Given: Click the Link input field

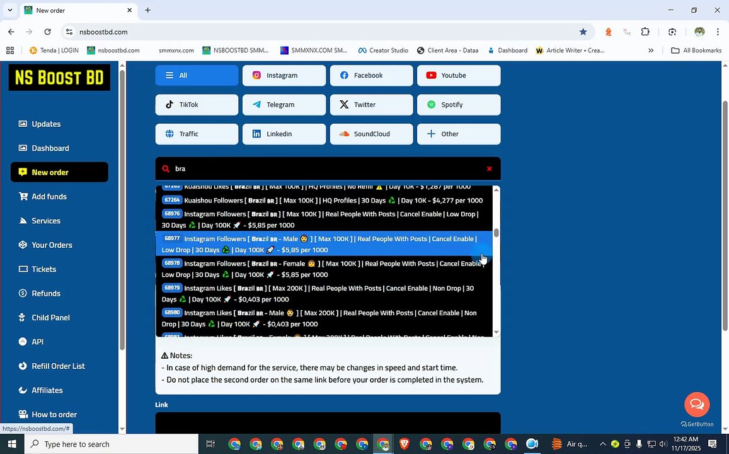Looking at the screenshot, I should coord(328,423).
